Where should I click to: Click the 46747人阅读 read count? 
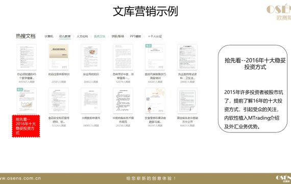[155, 126]
